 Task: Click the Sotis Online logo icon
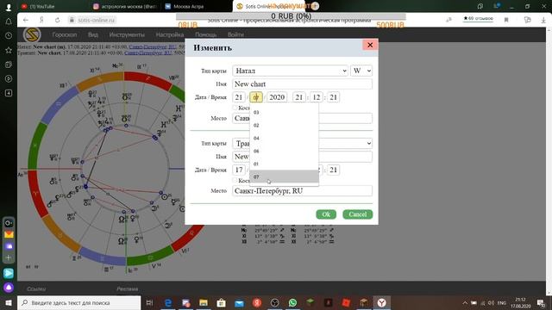coord(32,34)
